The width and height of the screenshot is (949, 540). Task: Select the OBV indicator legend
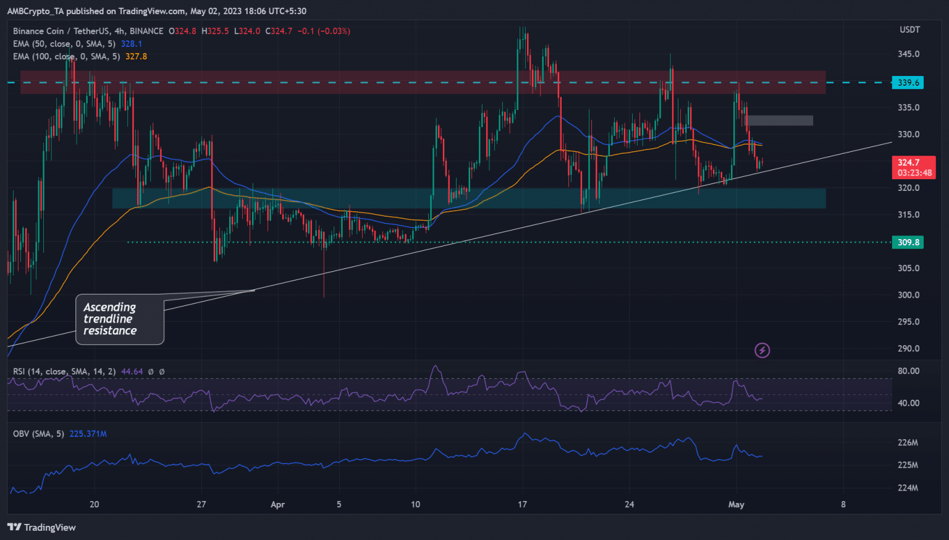[x=38, y=434]
